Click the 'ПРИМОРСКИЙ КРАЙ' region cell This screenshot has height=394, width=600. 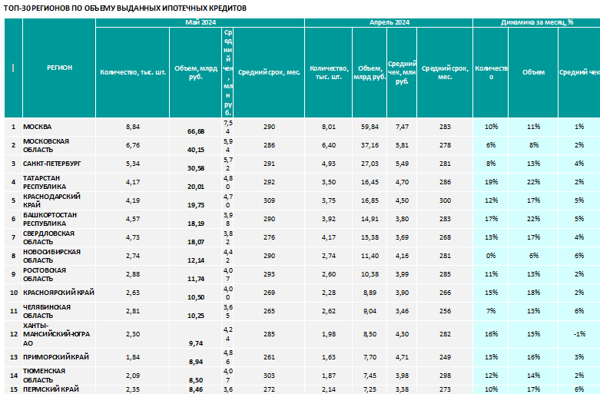tap(59, 357)
